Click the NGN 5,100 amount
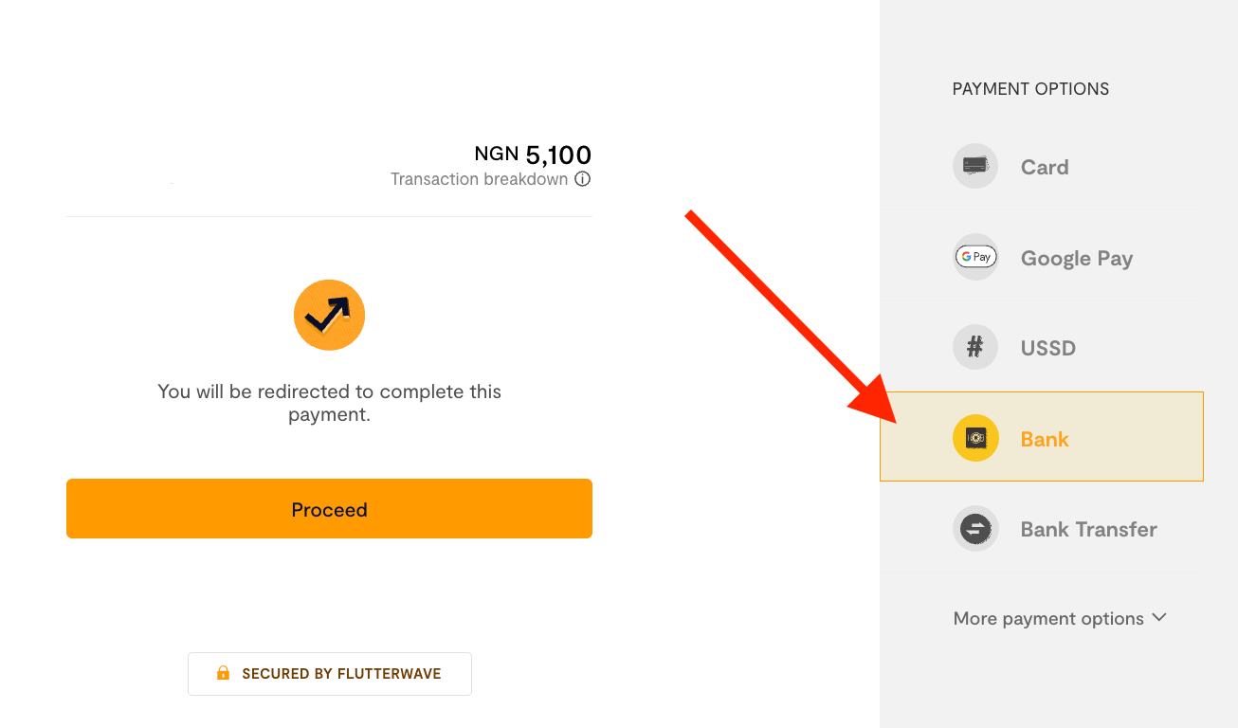Image resolution: width=1238 pixels, height=728 pixels. [533, 155]
